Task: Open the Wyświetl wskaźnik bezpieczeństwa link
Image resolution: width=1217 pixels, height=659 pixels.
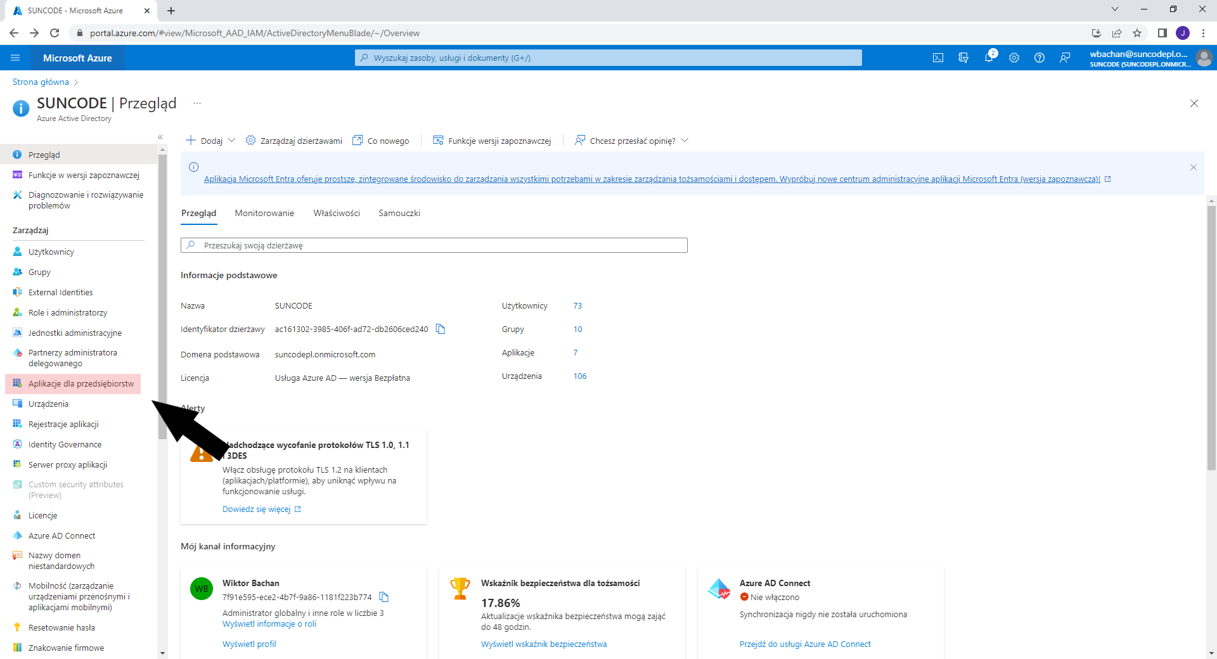Action: 543,644
